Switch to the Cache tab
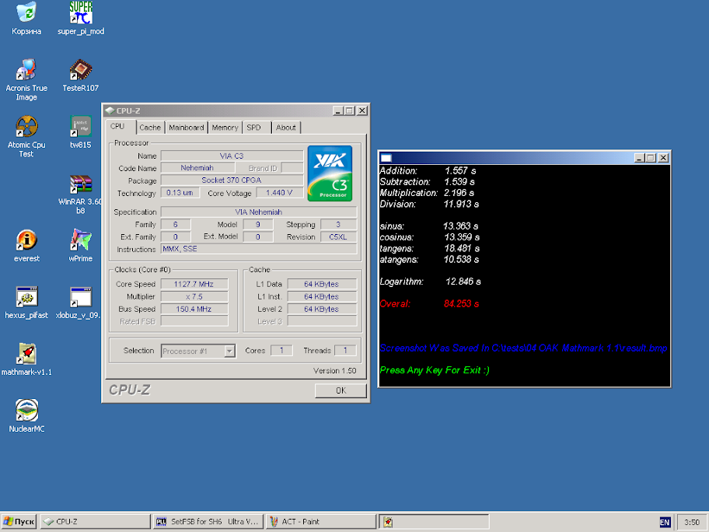Image resolution: width=709 pixels, height=532 pixels. point(150,128)
